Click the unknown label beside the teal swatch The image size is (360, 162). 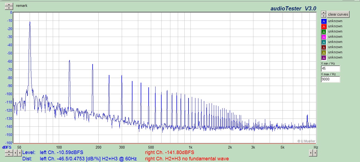(x=335, y=42)
